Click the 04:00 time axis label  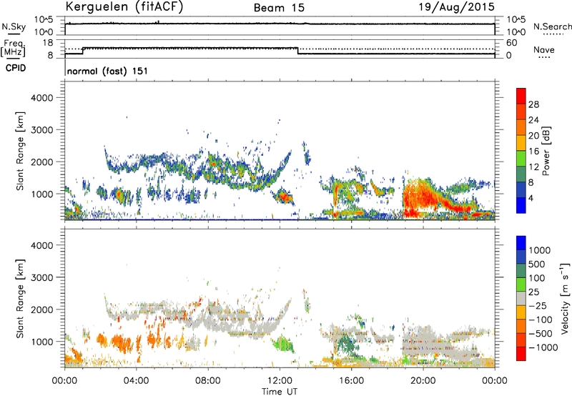pyautogui.click(x=136, y=381)
